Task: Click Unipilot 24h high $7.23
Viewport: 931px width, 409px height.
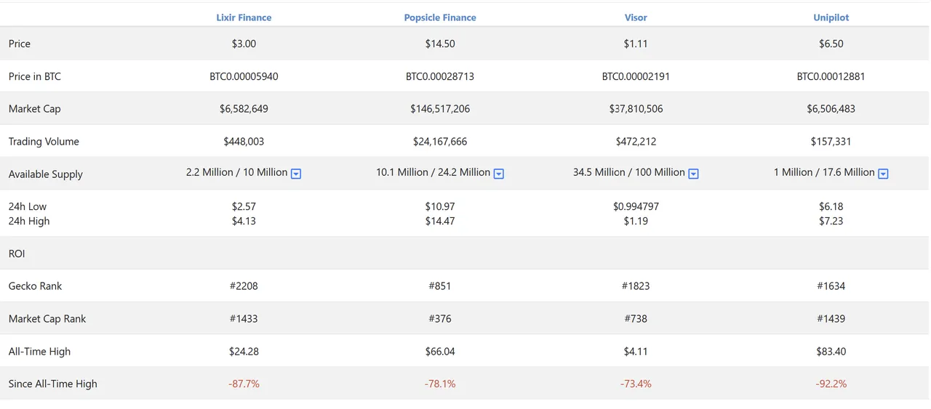Action: [831, 221]
